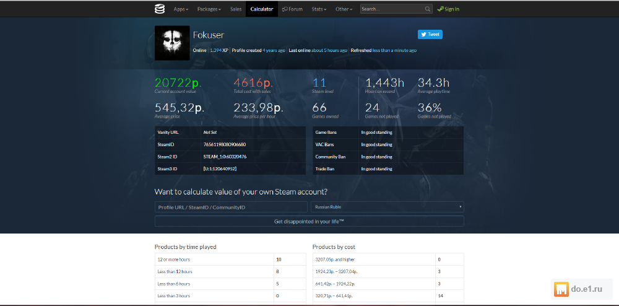Click the 'Less than 6 hours' row
Image resolution: width=619 pixels, height=306 pixels.
[230, 284]
